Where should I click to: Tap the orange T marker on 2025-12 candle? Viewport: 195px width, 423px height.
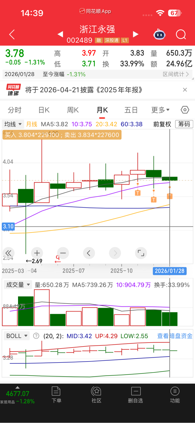click(x=154, y=199)
